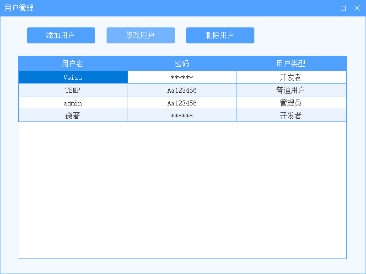366x274 pixels.
Task: Select the 微著 username cell
Action: 73,116
